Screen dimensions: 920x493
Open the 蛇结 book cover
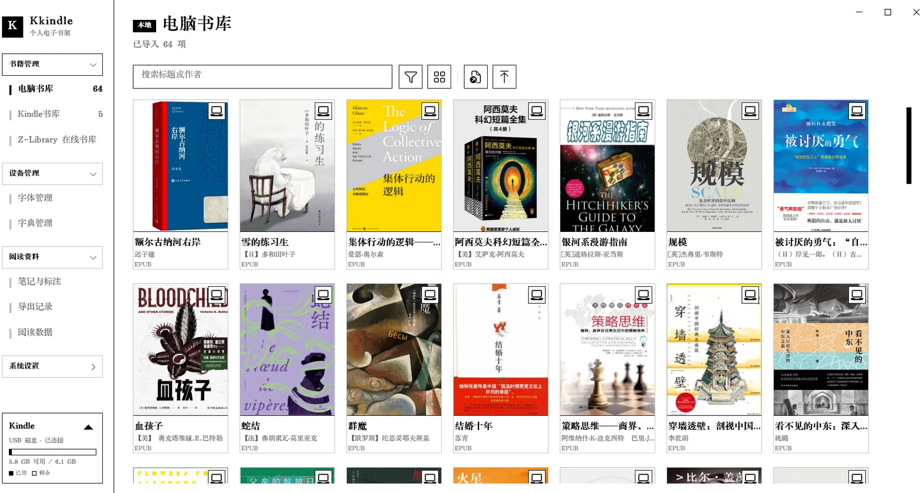coord(287,350)
